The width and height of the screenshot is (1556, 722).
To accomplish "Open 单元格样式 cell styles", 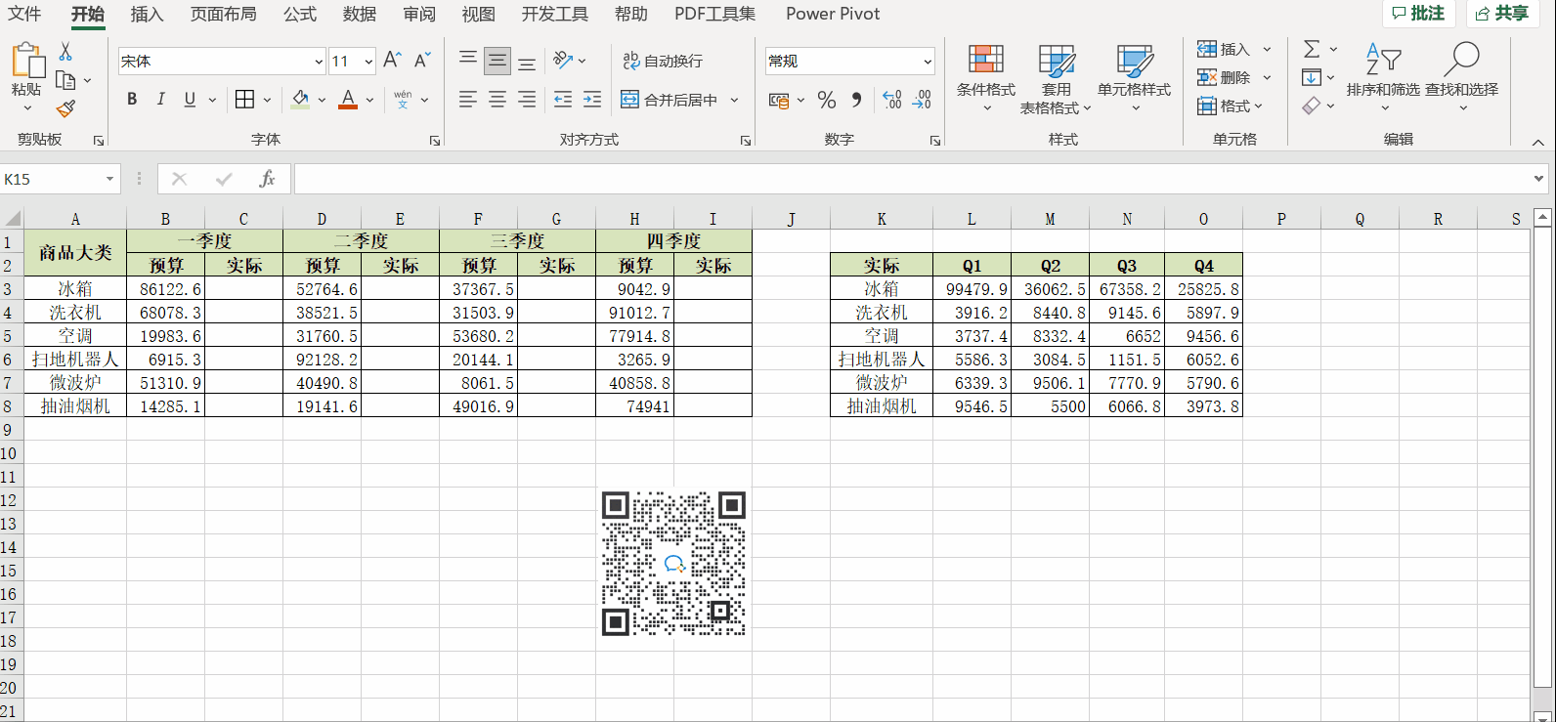I will pos(1134,78).
